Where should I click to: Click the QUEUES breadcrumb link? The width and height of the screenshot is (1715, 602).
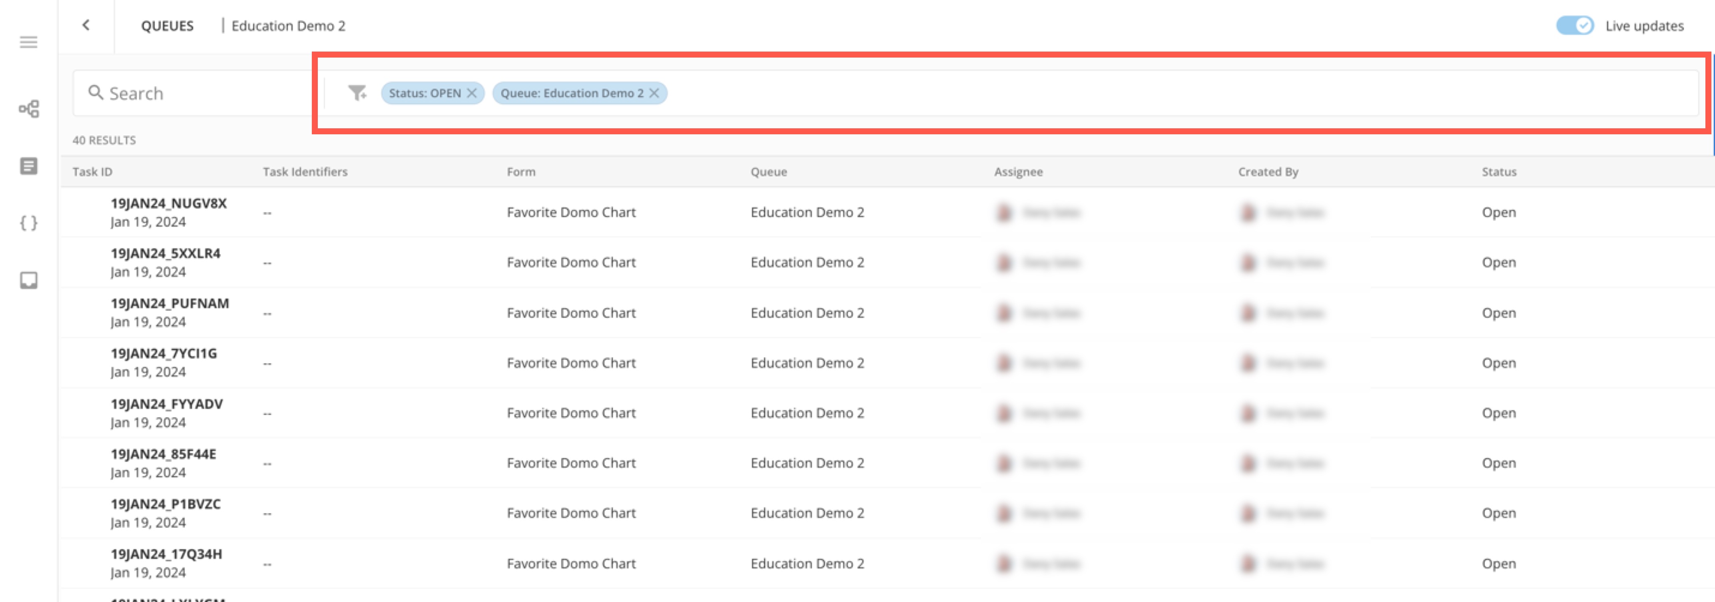[x=167, y=26]
